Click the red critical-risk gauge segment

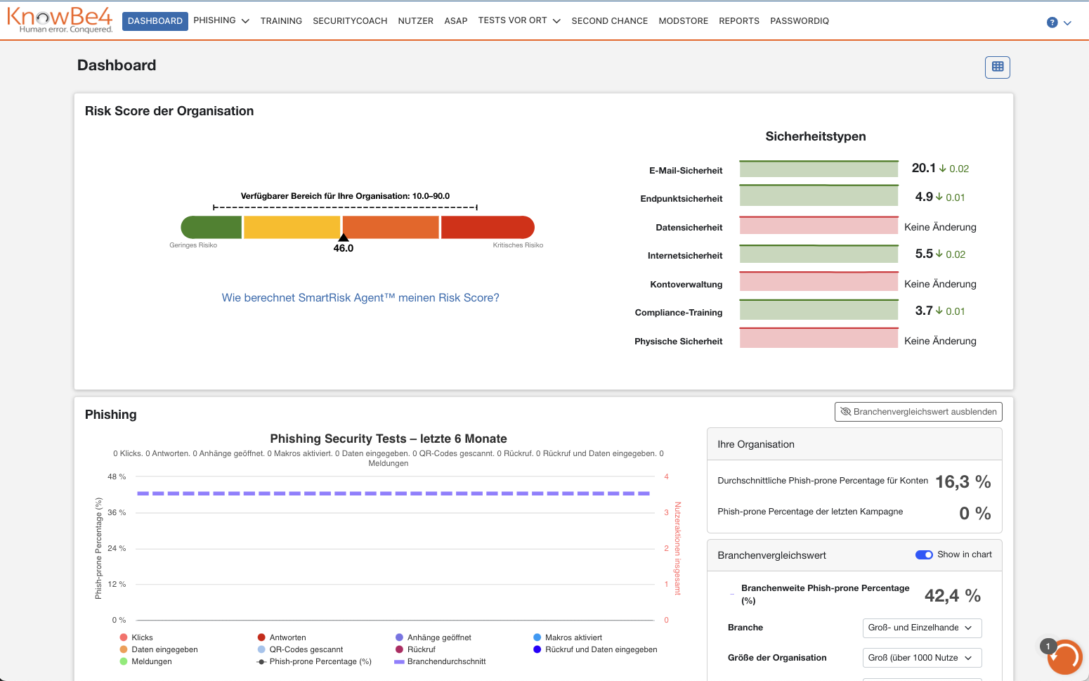pyautogui.click(x=488, y=228)
